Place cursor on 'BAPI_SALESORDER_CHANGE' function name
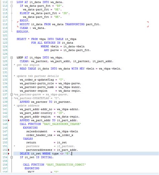Screen dimensions: 159x175 [62, 124]
